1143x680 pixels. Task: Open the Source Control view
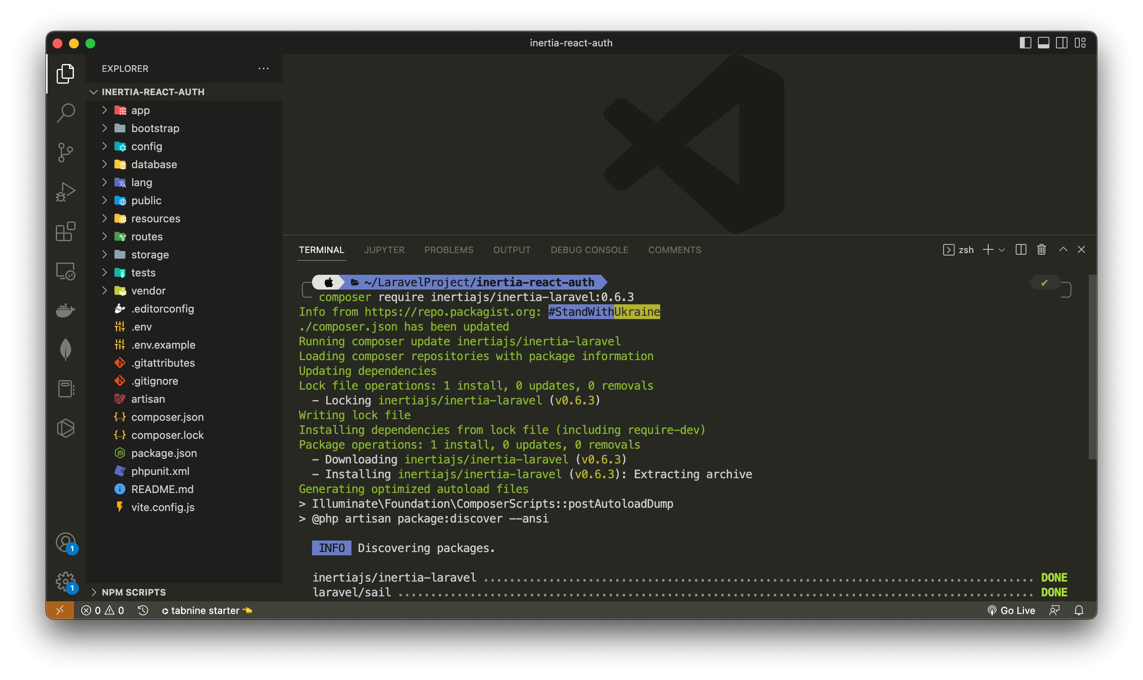tap(66, 152)
